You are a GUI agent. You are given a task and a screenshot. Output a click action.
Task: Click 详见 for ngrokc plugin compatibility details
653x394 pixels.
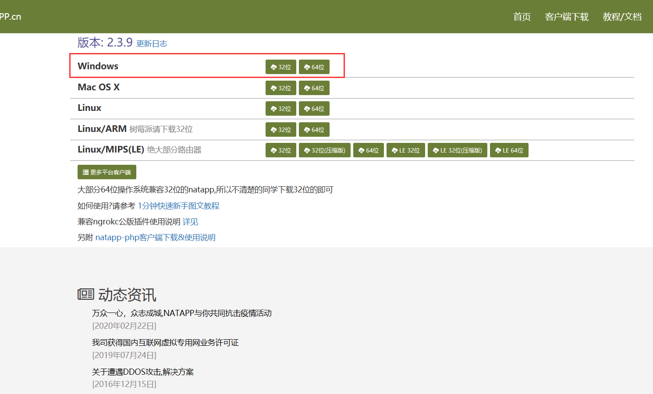point(190,222)
